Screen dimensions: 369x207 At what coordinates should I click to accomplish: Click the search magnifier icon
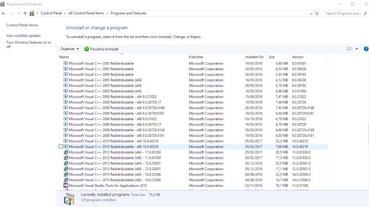365,14
